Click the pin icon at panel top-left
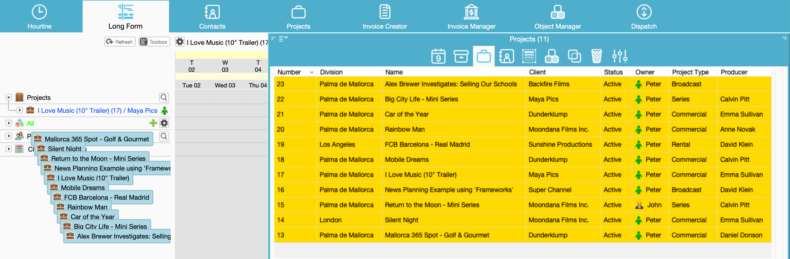 pyautogui.click(x=273, y=38)
